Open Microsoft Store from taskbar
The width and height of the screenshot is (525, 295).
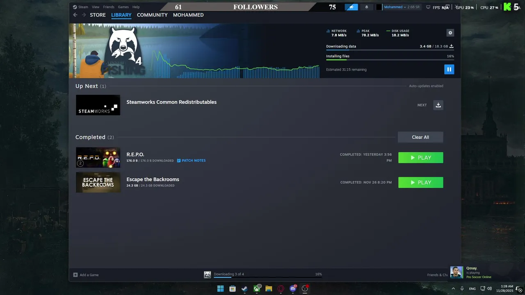[233, 288]
